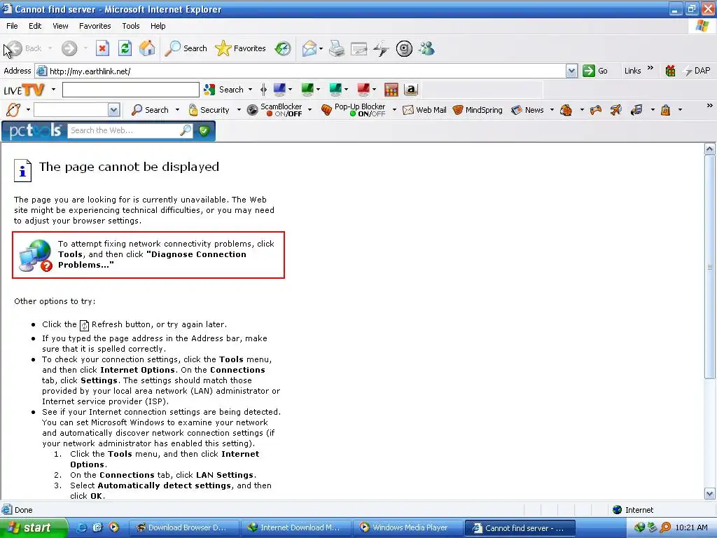Open Web Mail from EarthLink toolbar
The image size is (717, 538).
(x=424, y=110)
